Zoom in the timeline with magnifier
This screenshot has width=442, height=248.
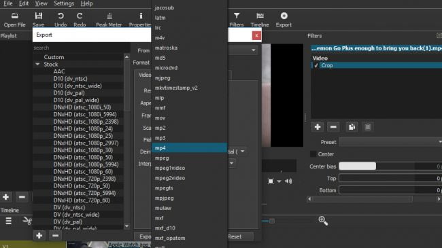click(323, 221)
